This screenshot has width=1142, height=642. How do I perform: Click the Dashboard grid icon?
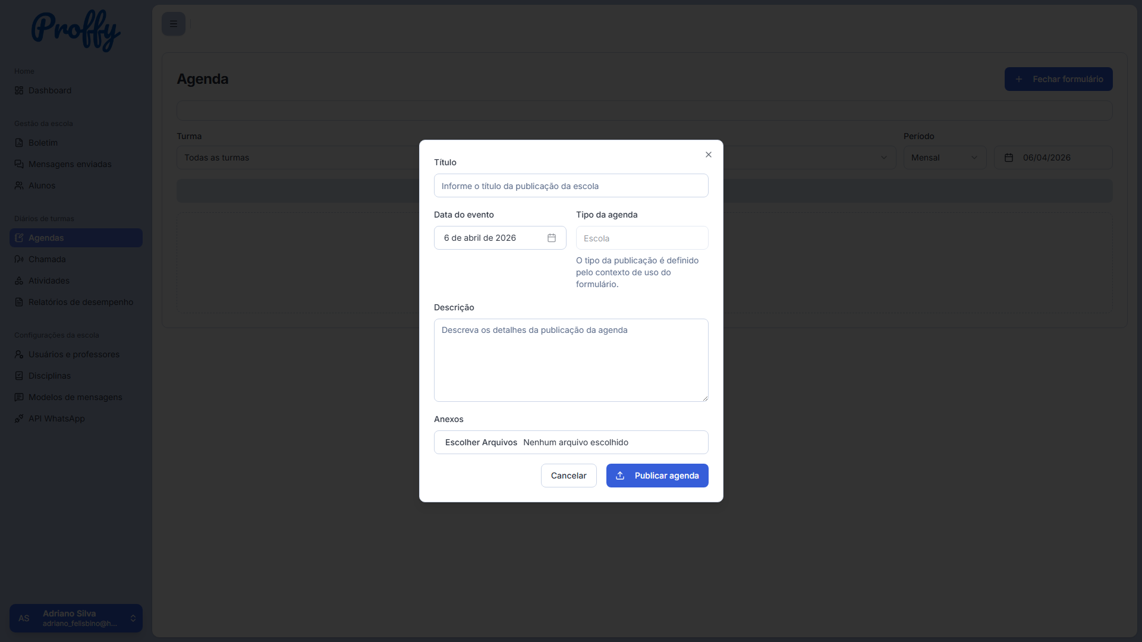point(19,90)
